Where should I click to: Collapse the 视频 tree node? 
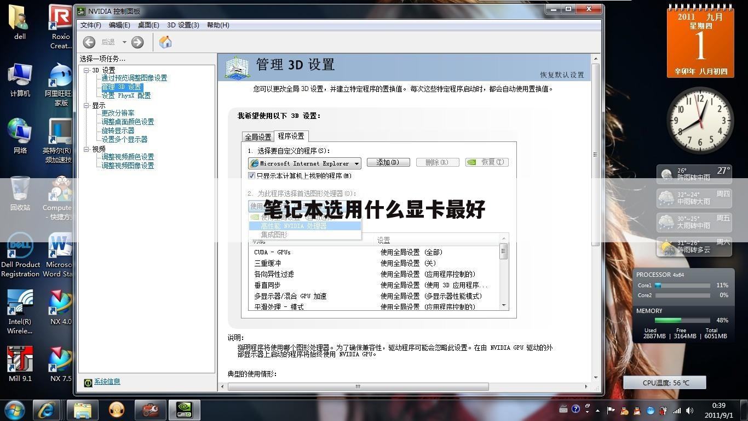click(x=87, y=149)
